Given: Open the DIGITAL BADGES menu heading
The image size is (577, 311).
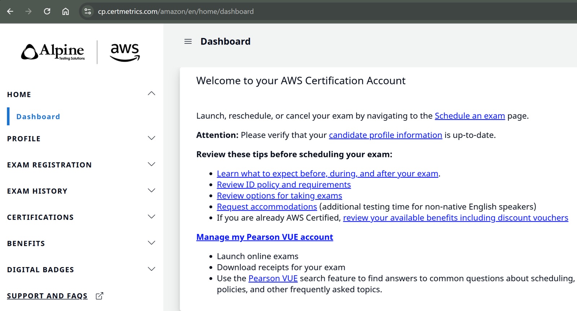Looking at the screenshot, I should (40, 270).
